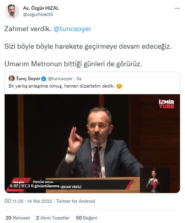Open the quoted tweet's 3s timestamp

point(79,79)
